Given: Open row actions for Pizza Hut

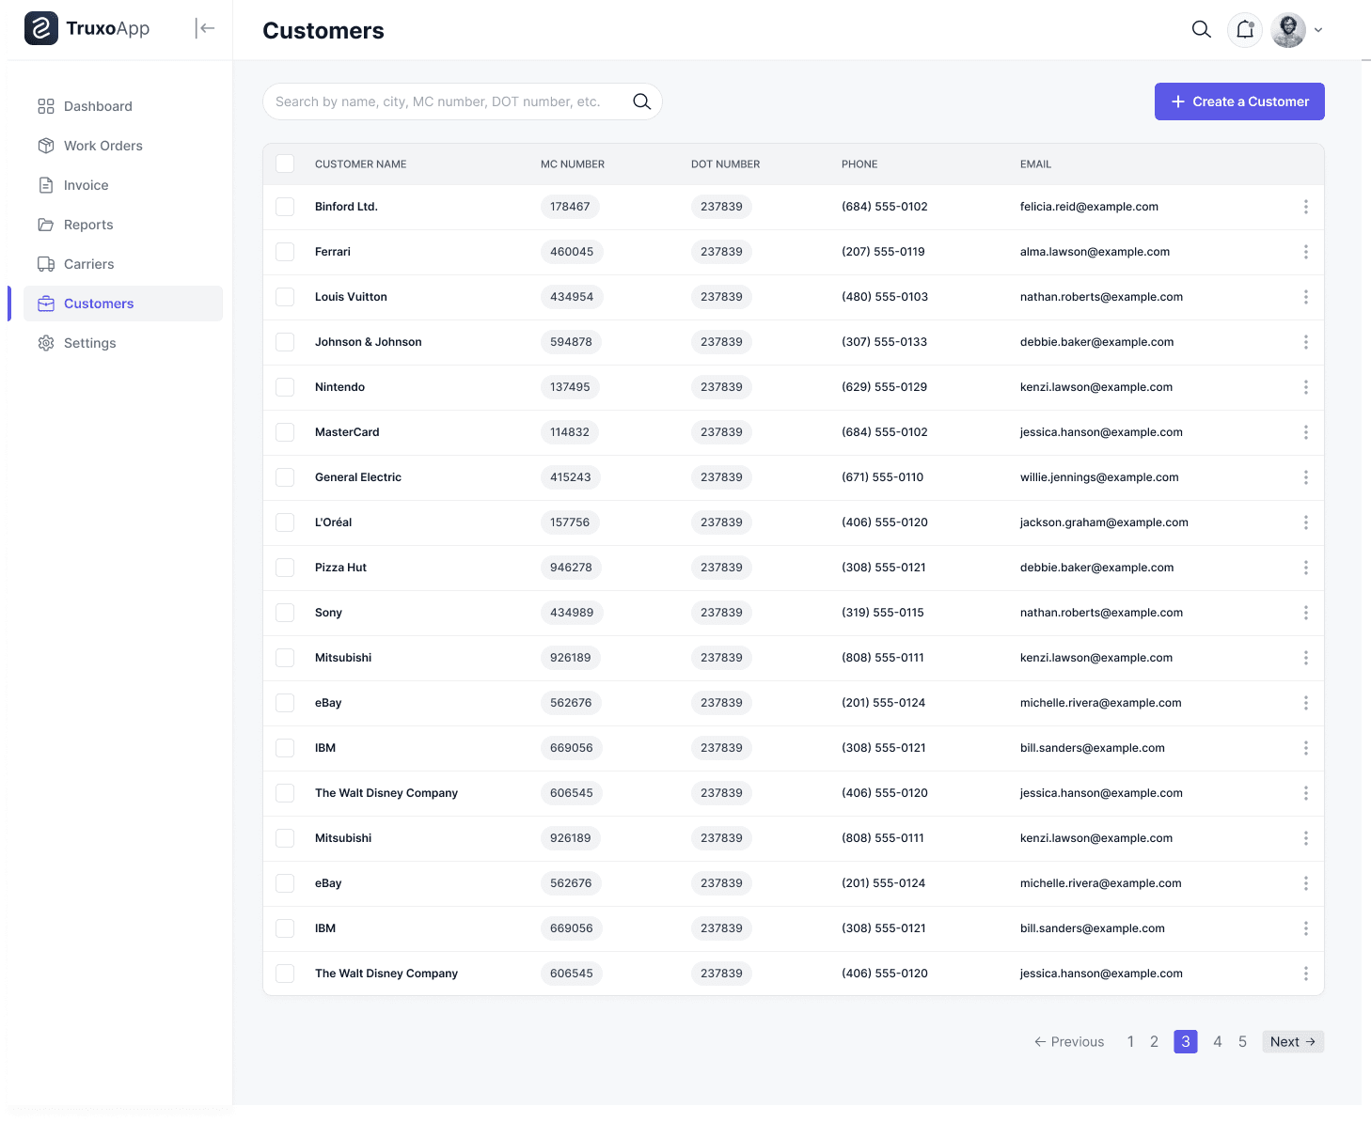Looking at the screenshot, I should (1305, 568).
